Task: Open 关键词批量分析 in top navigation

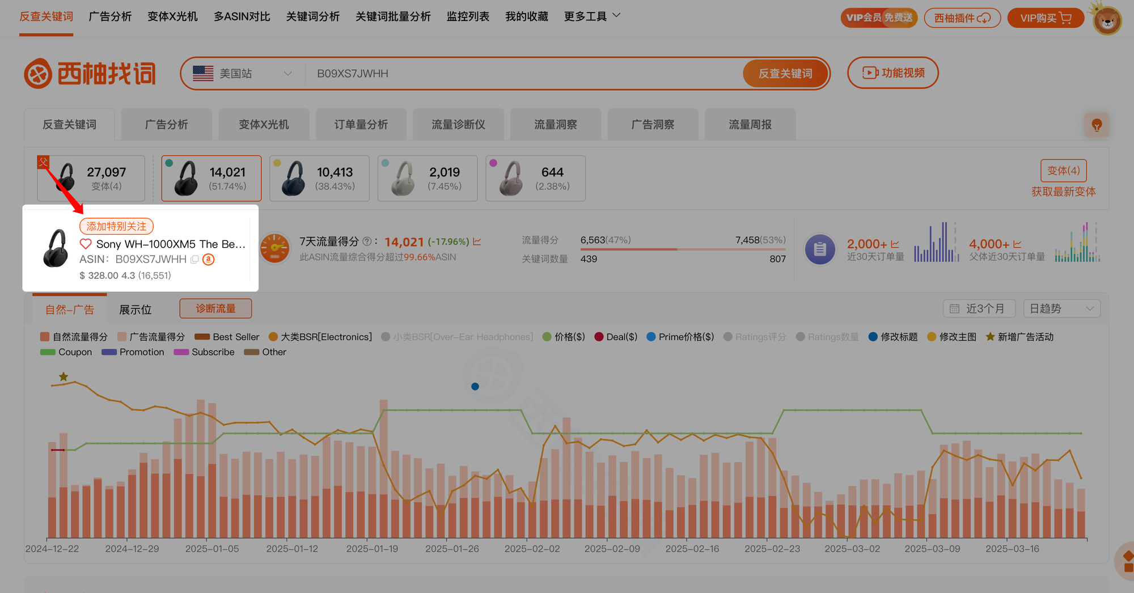Action: pos(393,16)
